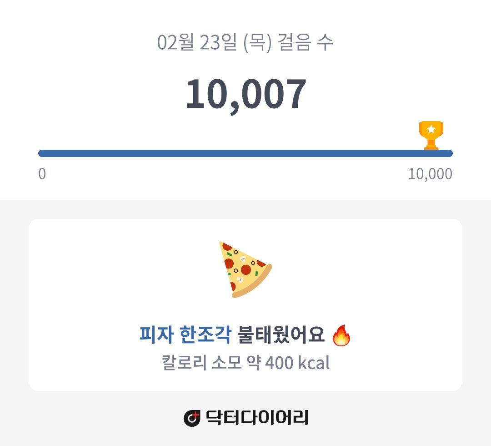This screenshot has height=446, width=491.
Task: Click the 칼로리 소모 약 400 kcal text
Action: [x=245, y=363]
